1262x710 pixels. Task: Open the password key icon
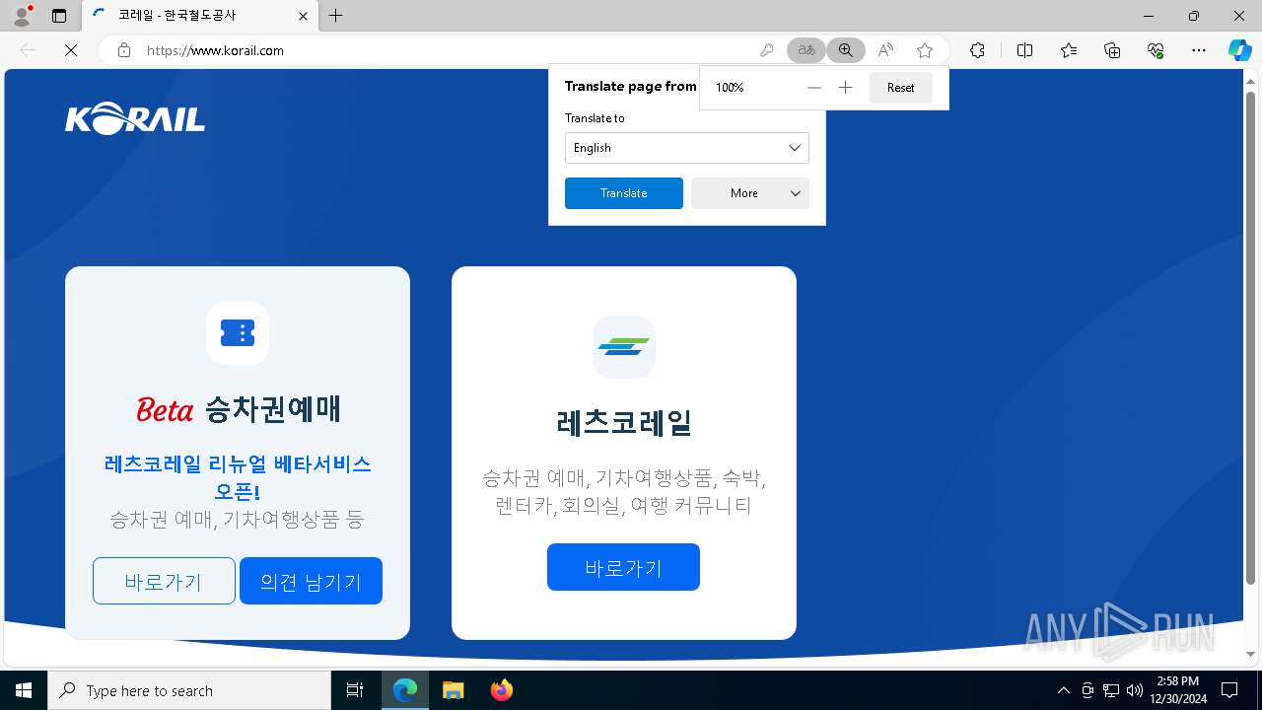click(x=767, y=50)
